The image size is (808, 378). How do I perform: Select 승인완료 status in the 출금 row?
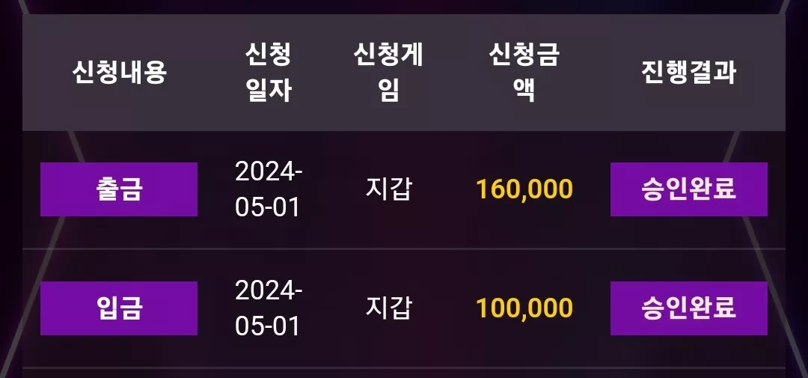coord(689,189)
